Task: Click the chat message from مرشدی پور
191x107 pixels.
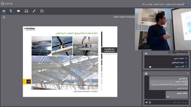Action: point(169,83)
